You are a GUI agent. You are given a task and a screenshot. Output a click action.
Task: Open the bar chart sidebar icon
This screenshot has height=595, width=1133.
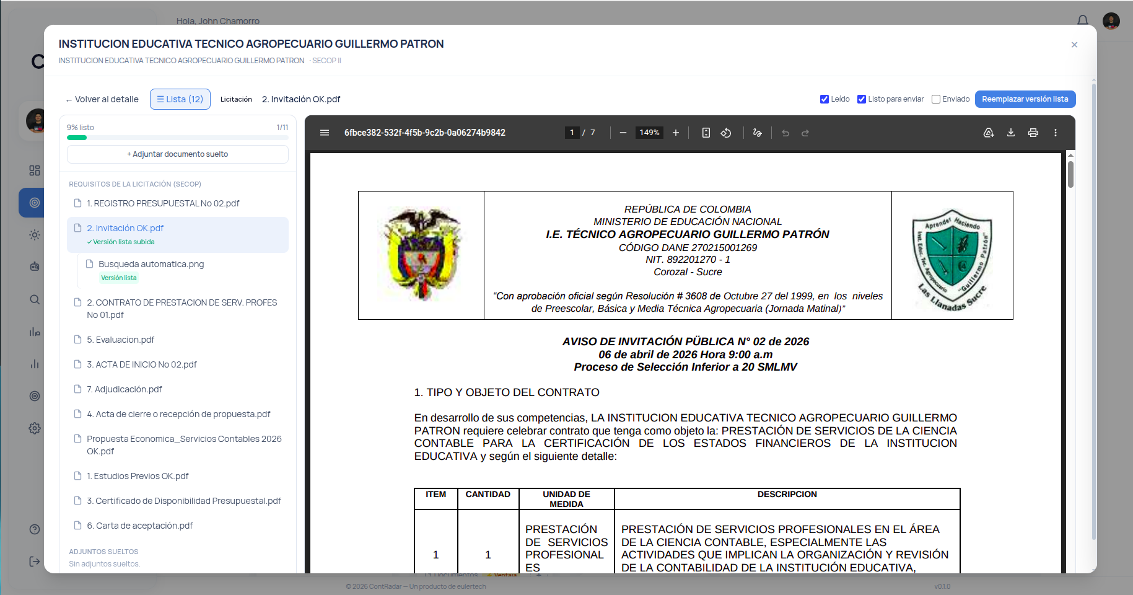pos(35,364)
